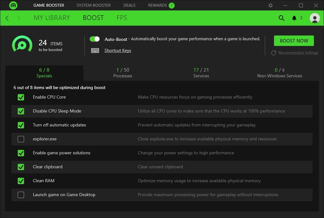Open the Shortcut Keys link
This screenshot has width=324, height=218.
click(x=118, y=51)
